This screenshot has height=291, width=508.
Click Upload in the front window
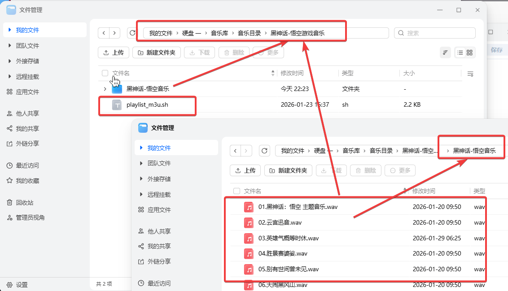pyautogui.click(x=245, y=170)
